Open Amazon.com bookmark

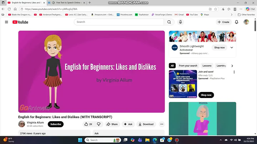point(102,15)
